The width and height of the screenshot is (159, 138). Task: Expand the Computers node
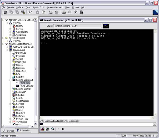click(11, 35)
